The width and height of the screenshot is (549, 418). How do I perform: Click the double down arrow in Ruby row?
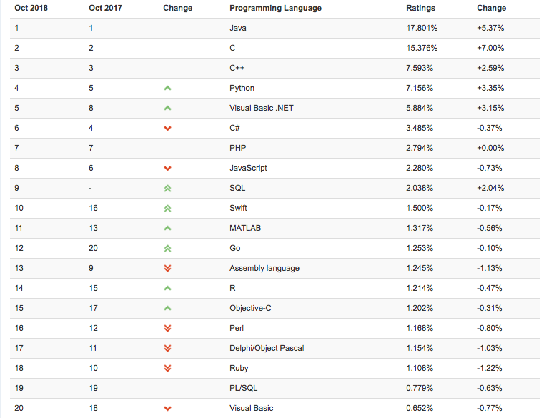coord(168,369)
